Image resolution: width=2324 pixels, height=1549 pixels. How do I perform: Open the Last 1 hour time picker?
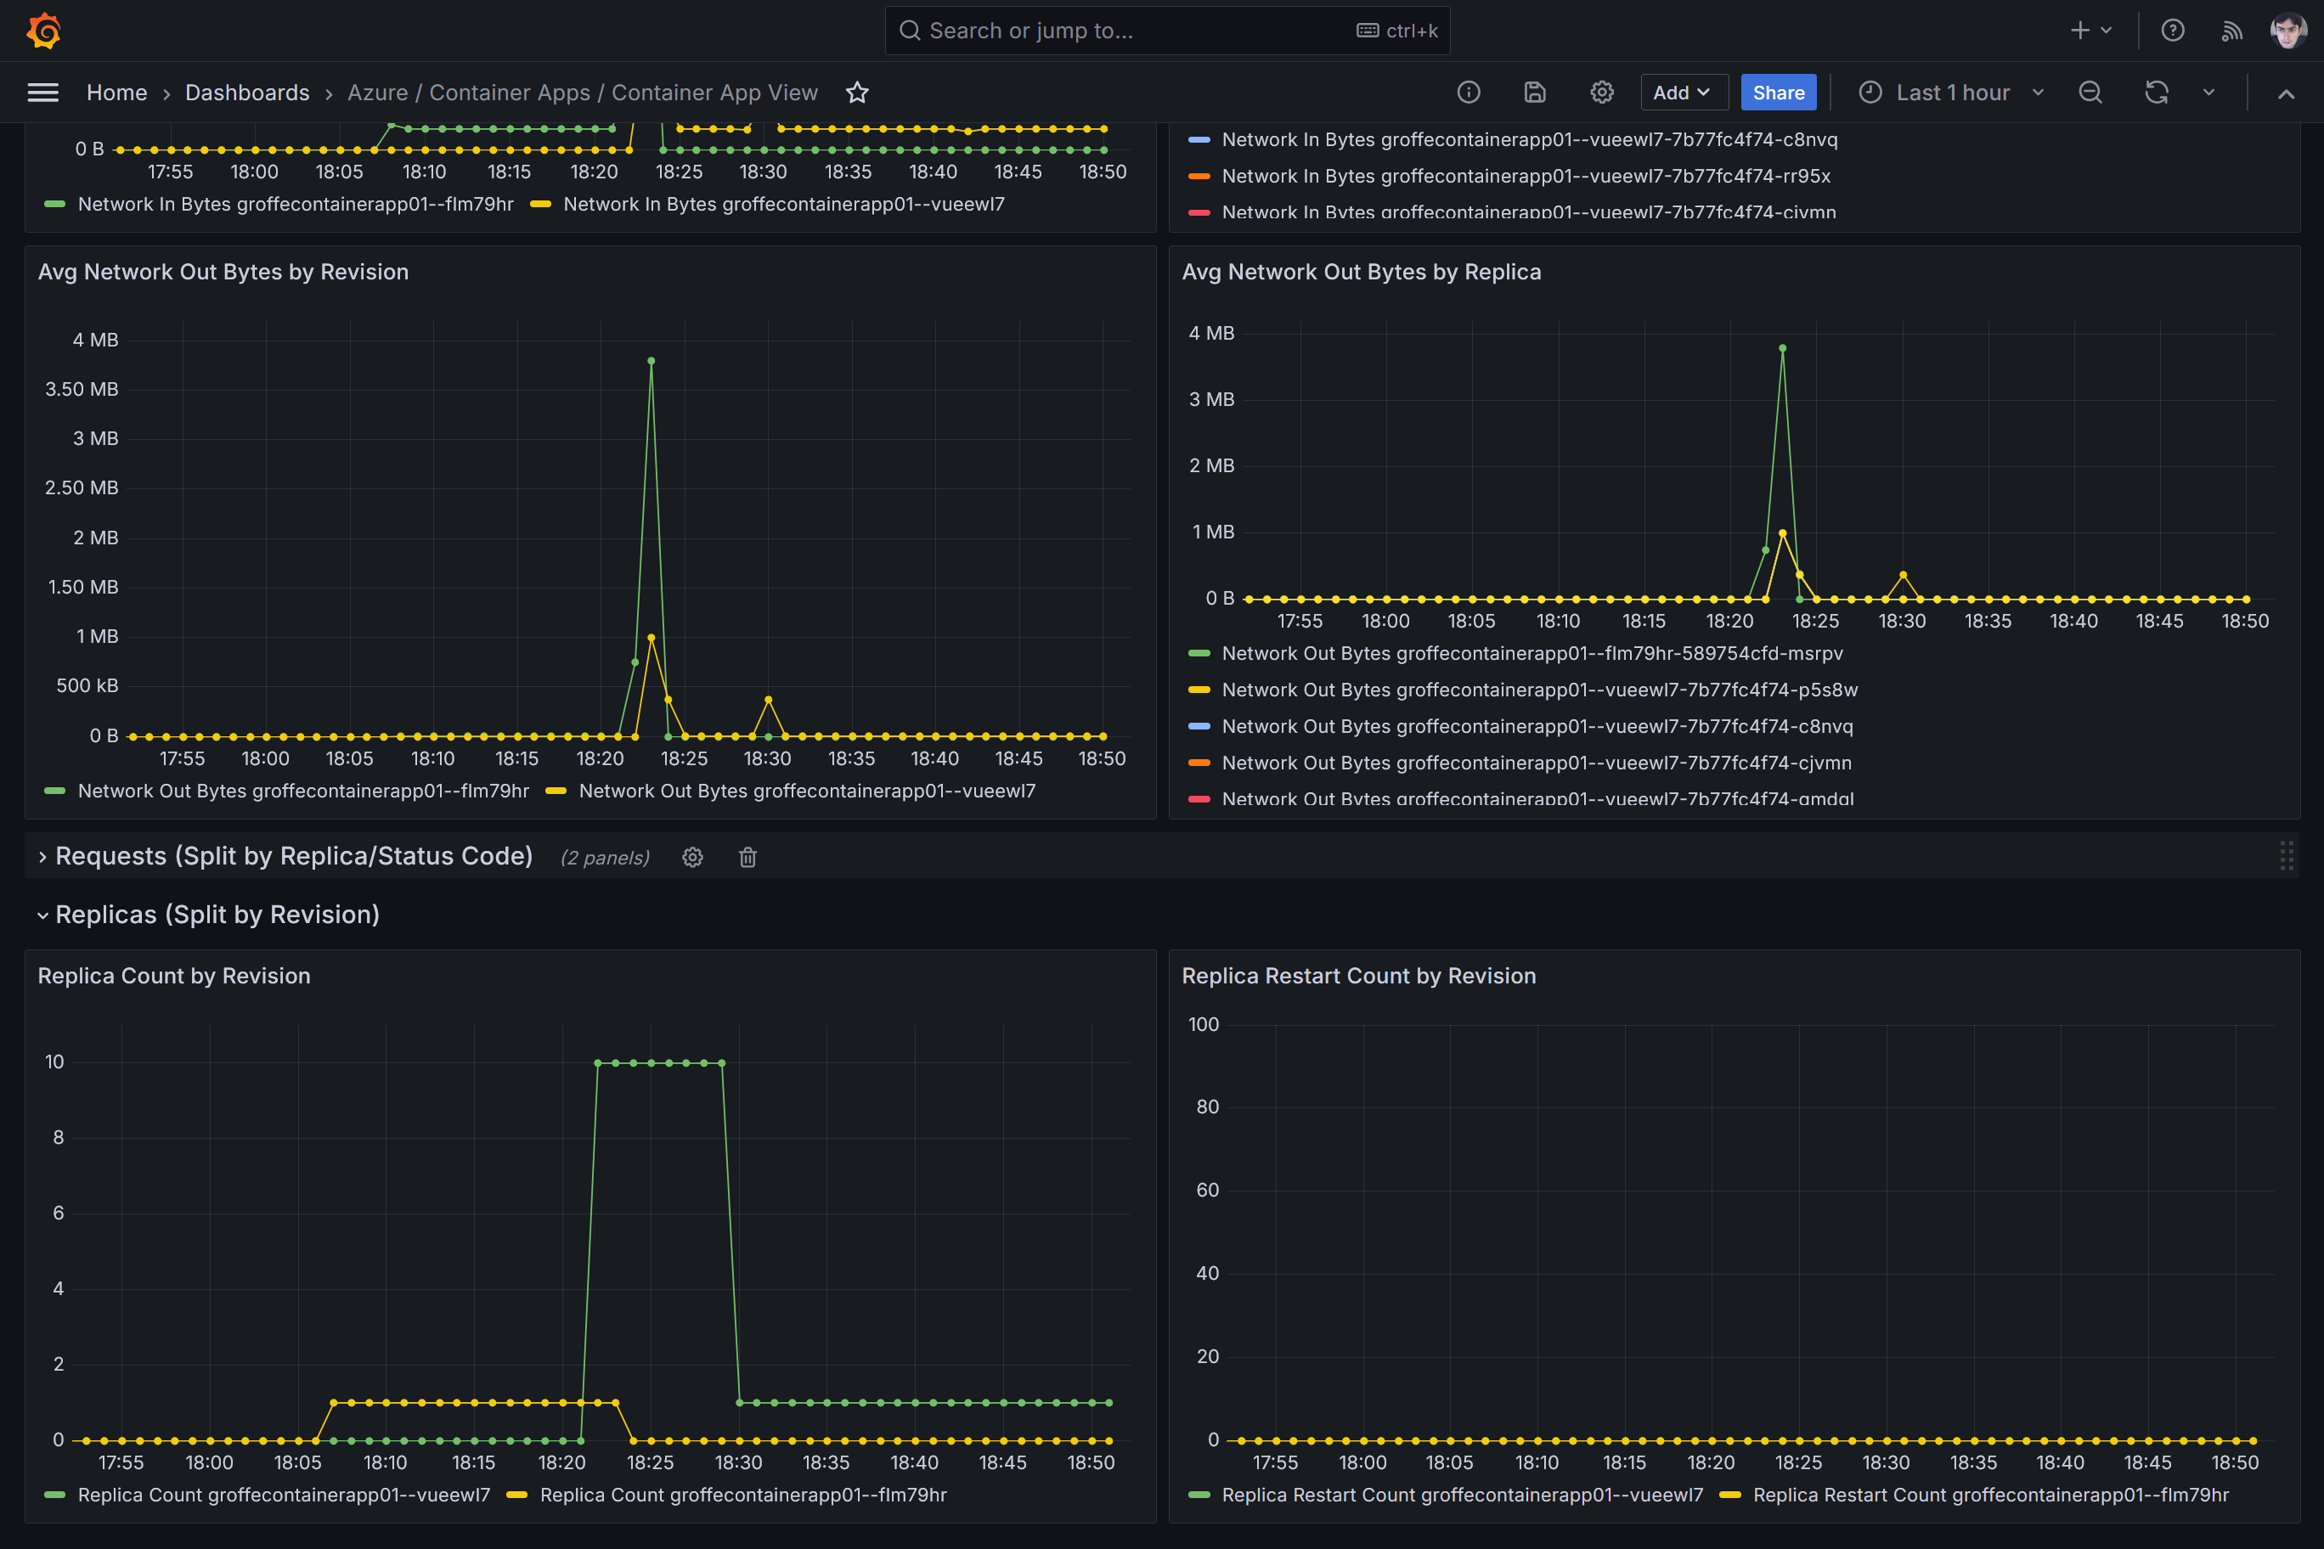tap(1950, 93)
